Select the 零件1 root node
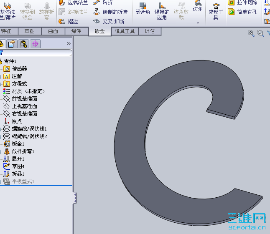 click(10, 61)
